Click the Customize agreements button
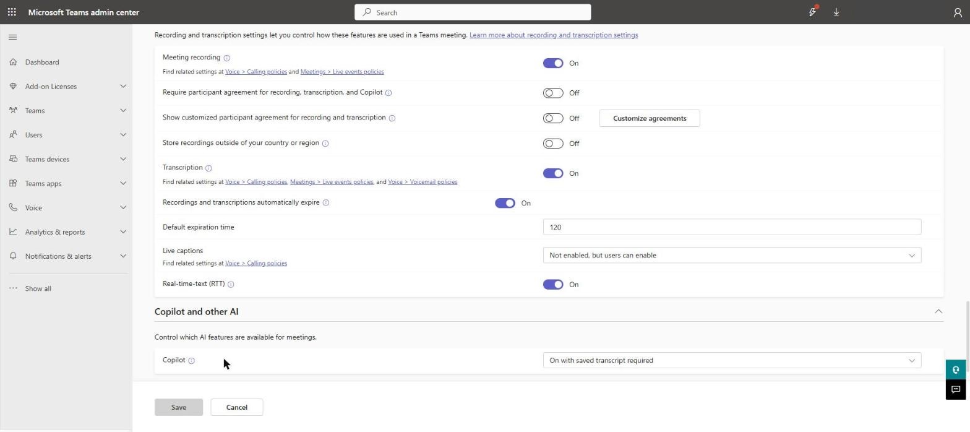Screen dimensions: 970x432 [650, 118]
